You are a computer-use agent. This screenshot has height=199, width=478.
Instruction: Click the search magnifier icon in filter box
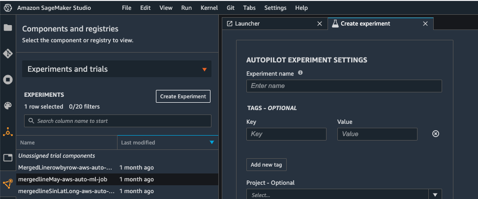coord(31,121)
